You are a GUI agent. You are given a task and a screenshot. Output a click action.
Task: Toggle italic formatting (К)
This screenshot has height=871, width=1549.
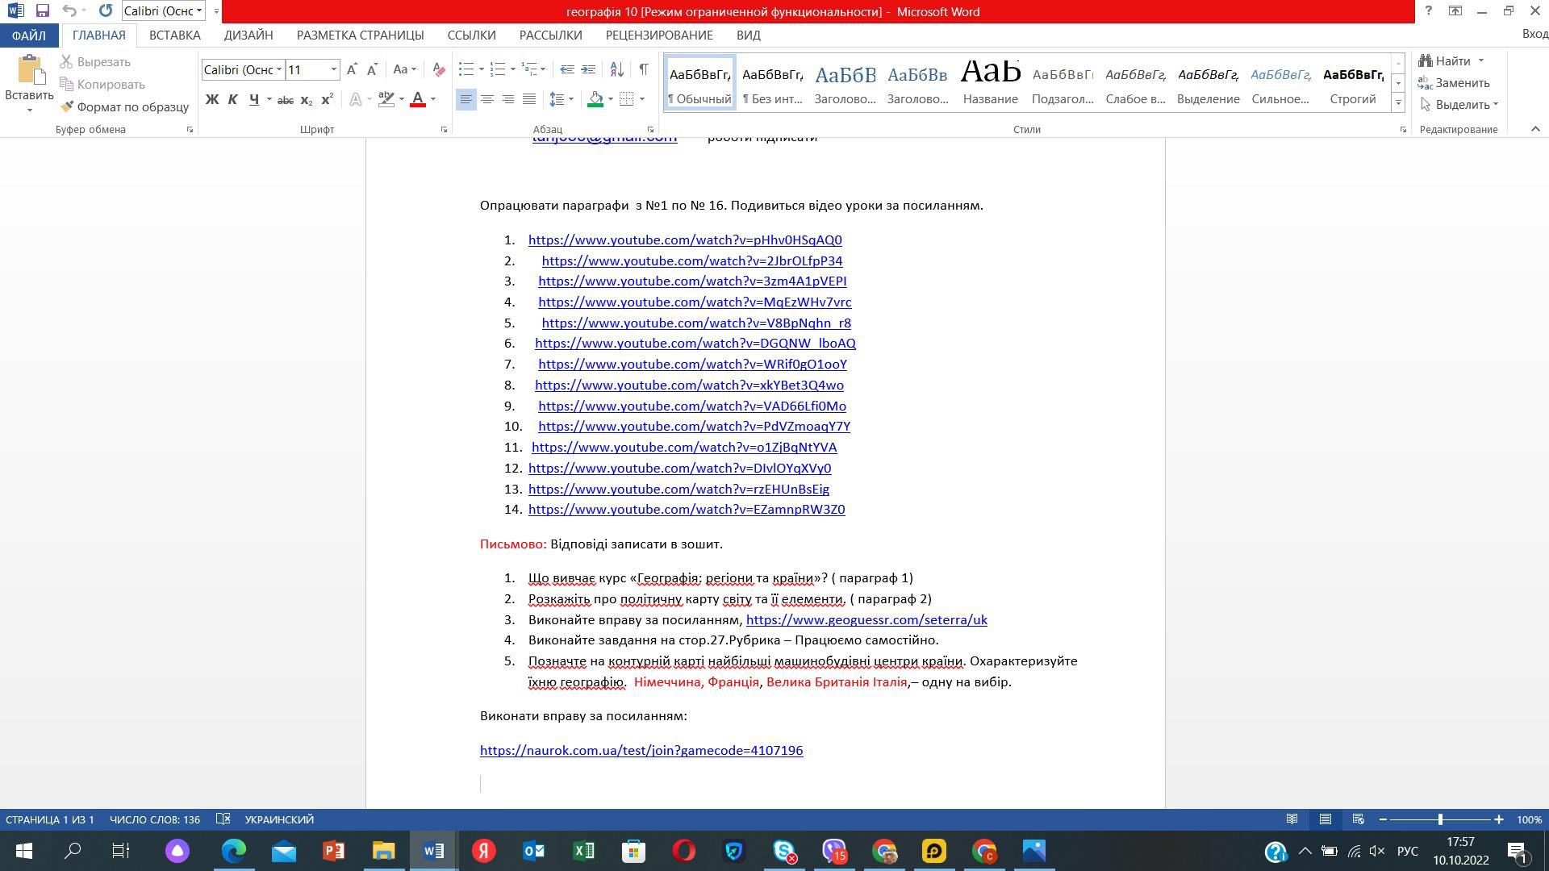point(233,100)
